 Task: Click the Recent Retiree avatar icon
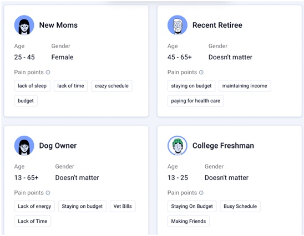pyautogui.click(x=178, y=25)
